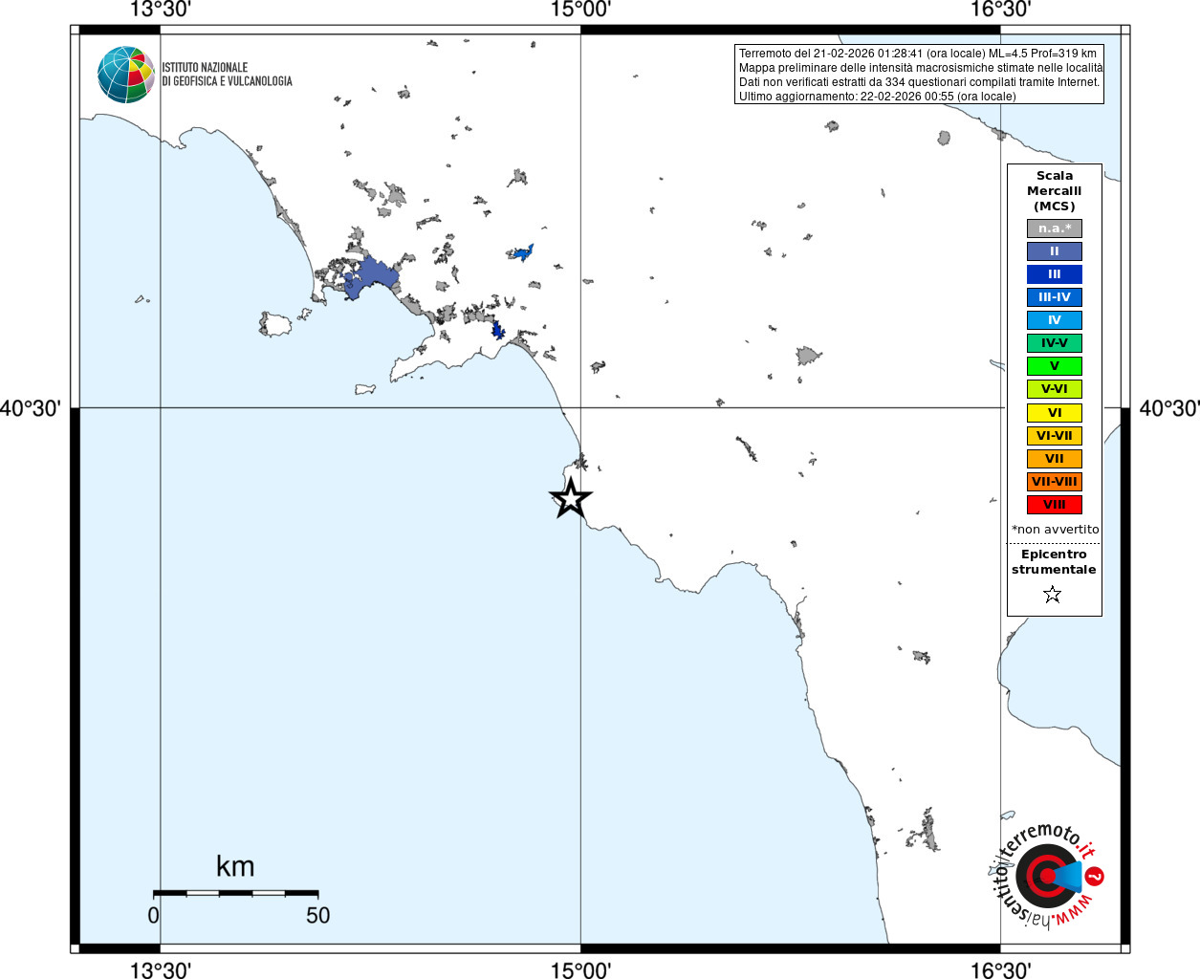Select the VII-VIII legend swatch

pyautogui.click(x=1055, y=482)
